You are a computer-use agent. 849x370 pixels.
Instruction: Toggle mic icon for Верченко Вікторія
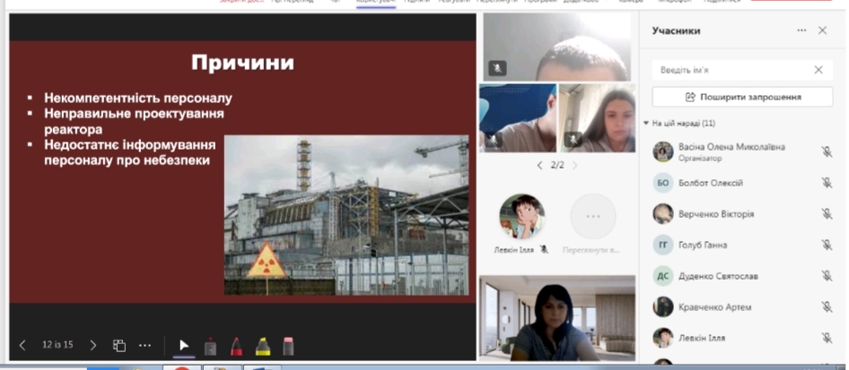(x=827, y=214)
